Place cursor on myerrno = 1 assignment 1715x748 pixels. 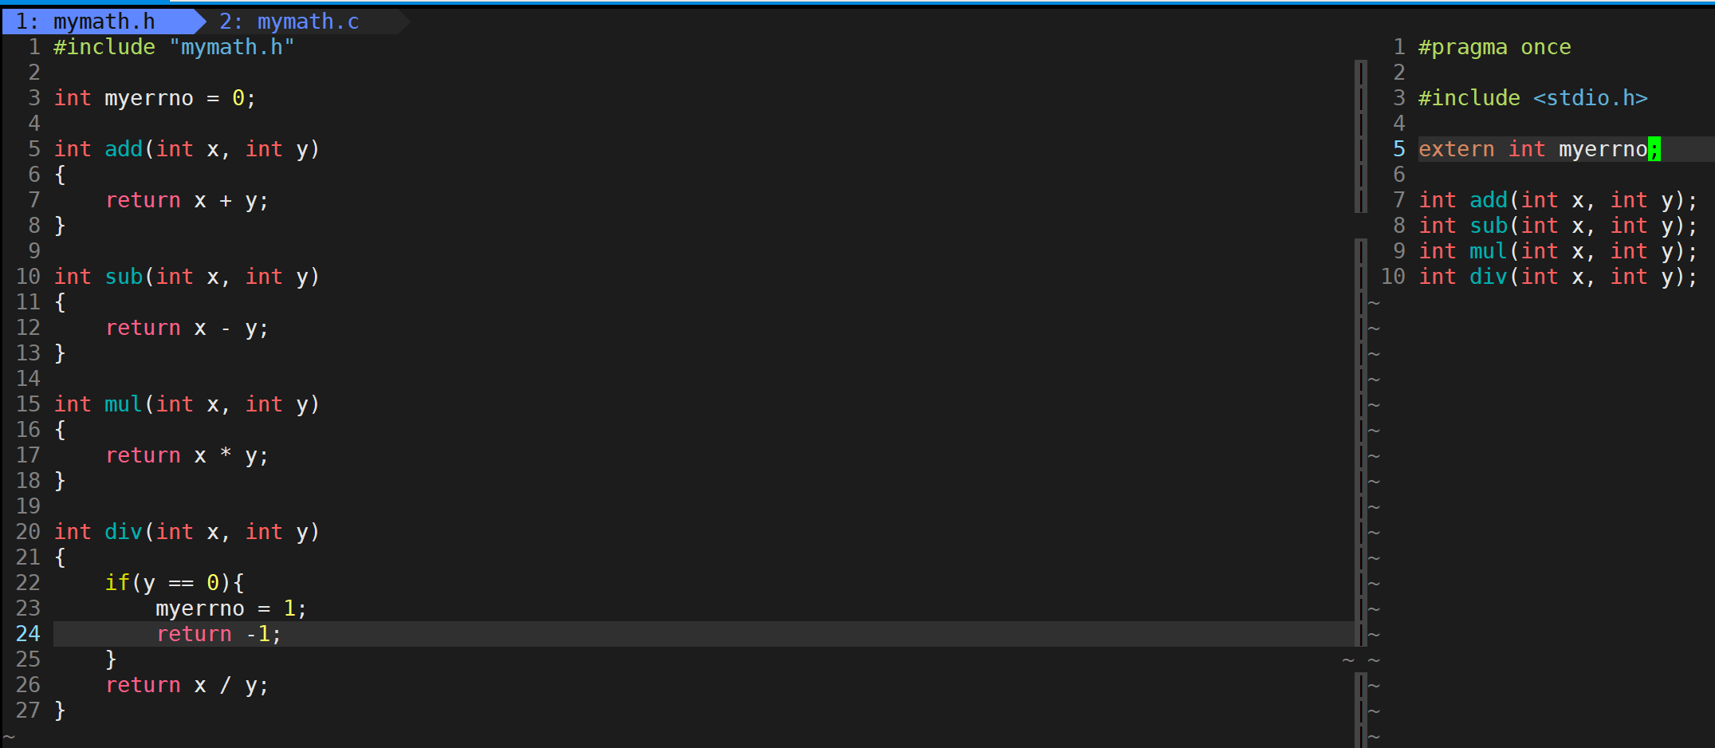coord(231,608)
